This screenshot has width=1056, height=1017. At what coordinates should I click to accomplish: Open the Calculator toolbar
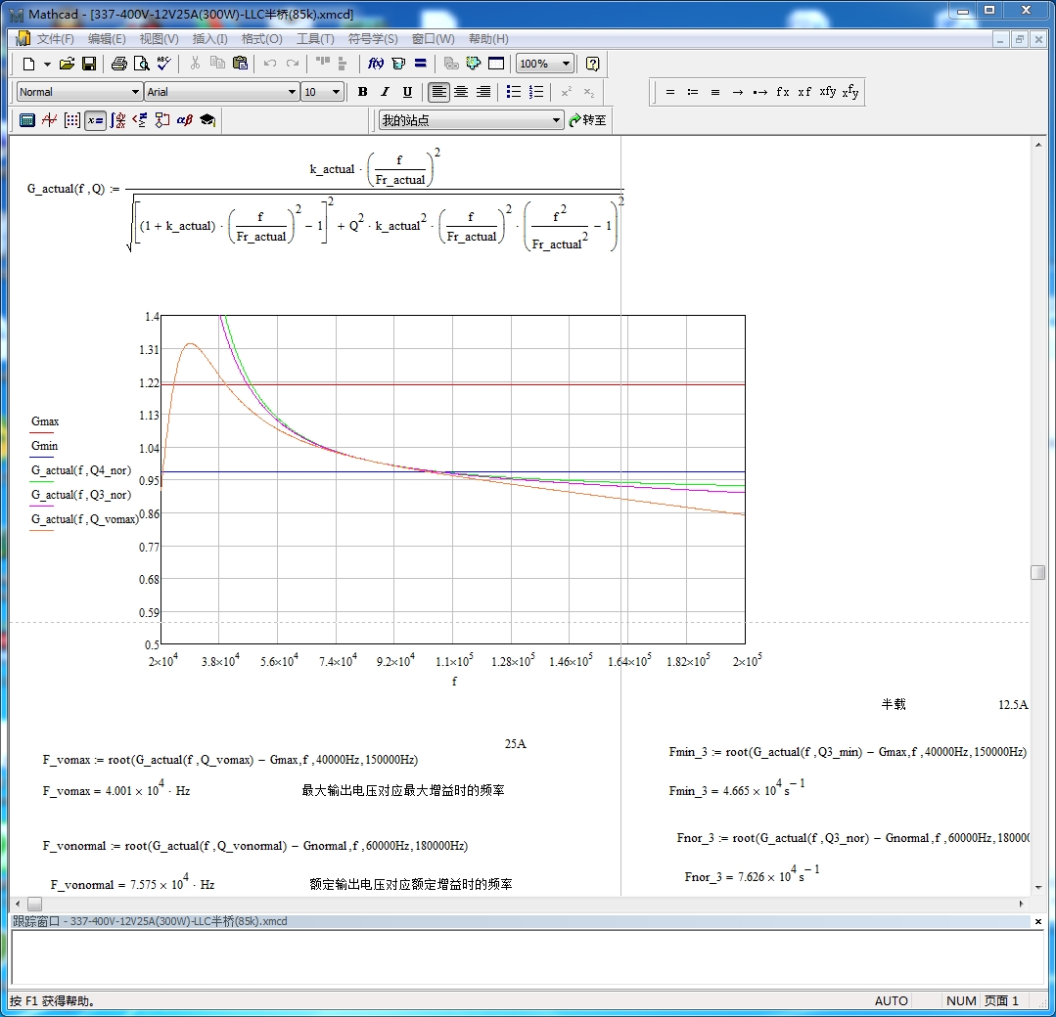(x=27, y=120)
